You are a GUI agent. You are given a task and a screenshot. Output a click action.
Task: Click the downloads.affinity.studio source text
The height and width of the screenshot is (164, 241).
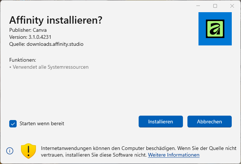(x=55, y=44)
